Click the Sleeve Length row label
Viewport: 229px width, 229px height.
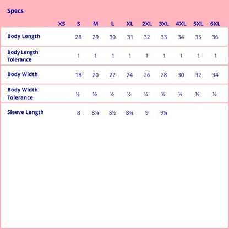pos(25,112)
